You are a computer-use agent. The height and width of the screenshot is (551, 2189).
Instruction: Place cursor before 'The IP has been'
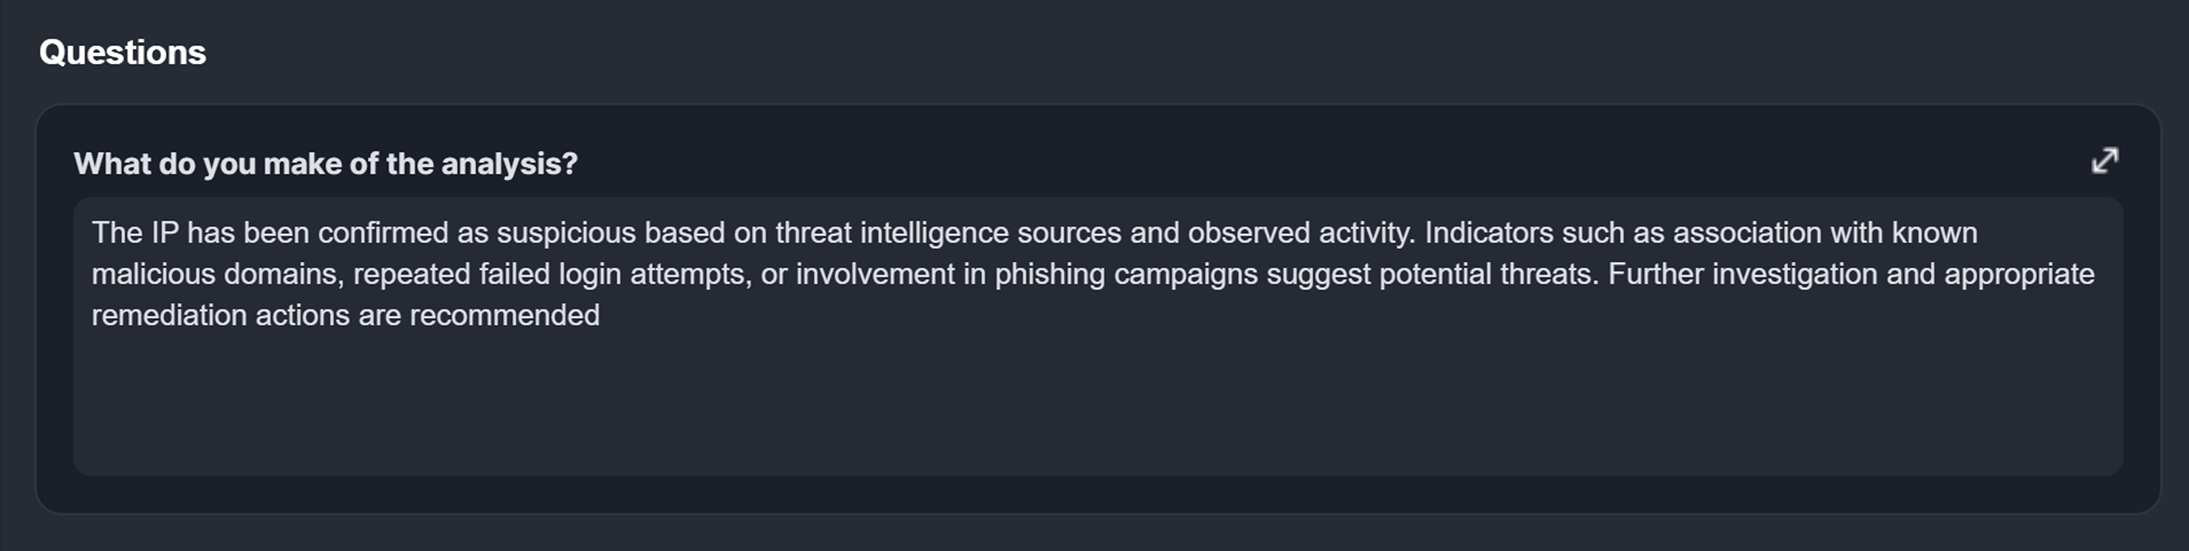tap(92, 232)
